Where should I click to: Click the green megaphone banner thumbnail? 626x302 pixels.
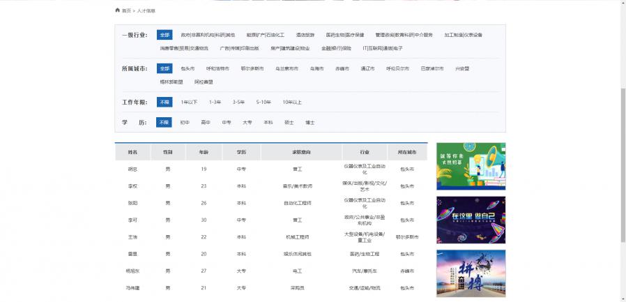coord(471,166)
